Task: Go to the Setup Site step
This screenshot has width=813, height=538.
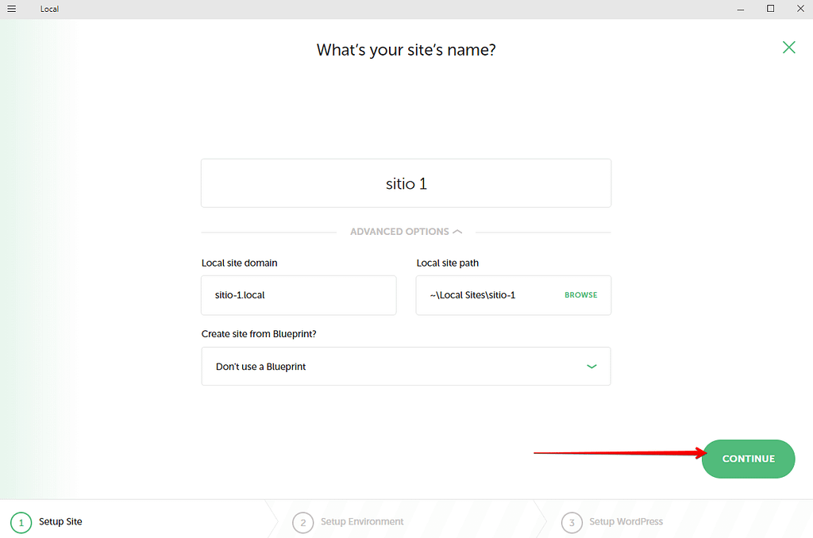Action: pyautogui.click(x=60, y=521)
